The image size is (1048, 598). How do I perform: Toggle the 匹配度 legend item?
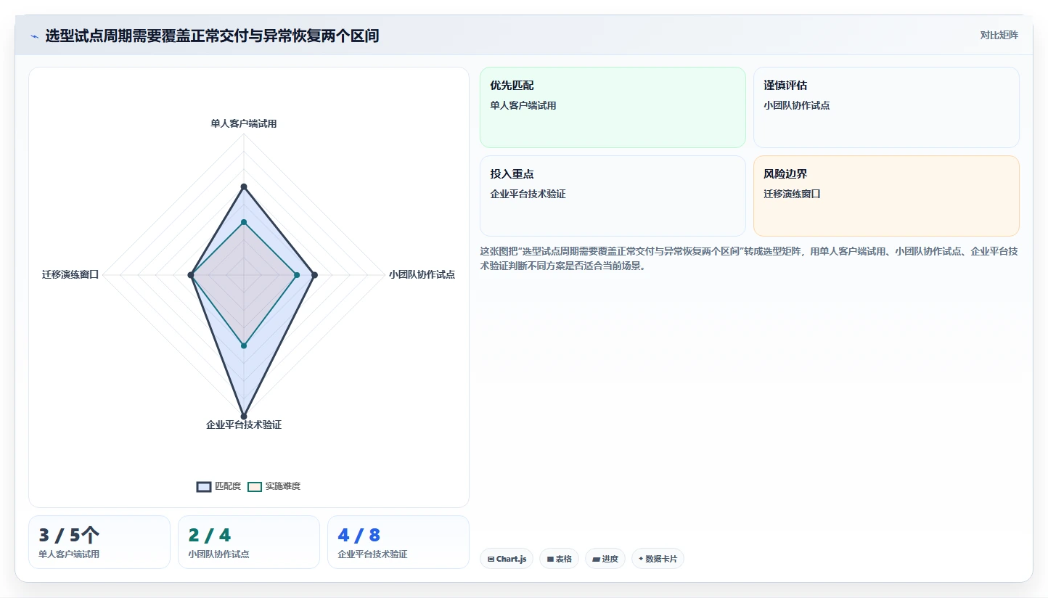click(x=218, y=486)
